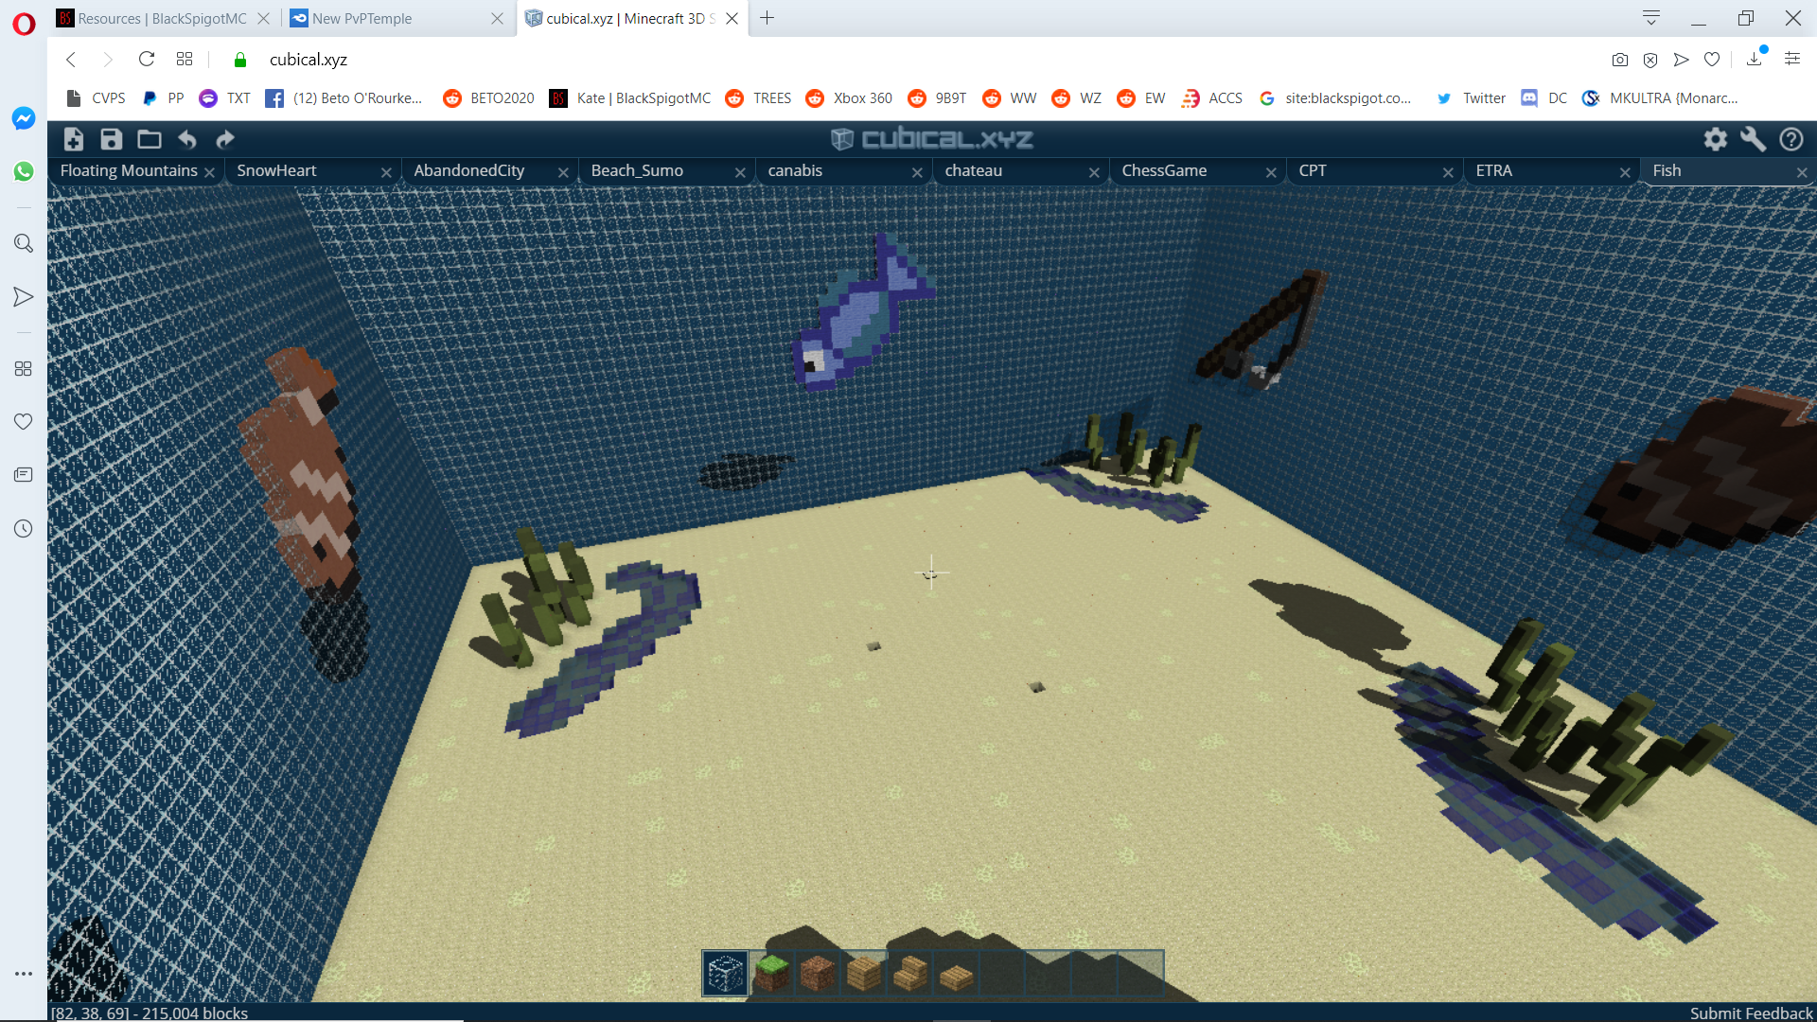Select the oak slab hotbar slot
This screenshot has height=1022, width=1817.
pyautogui.click(x=957, y=973)
